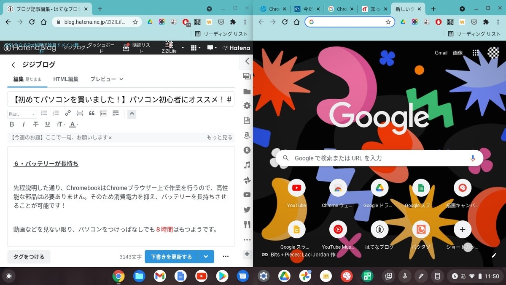Bookmark this page using the star in the Hatena window
Image resolution: width=506 pixels, height=285 pixels.
(135, 22)
